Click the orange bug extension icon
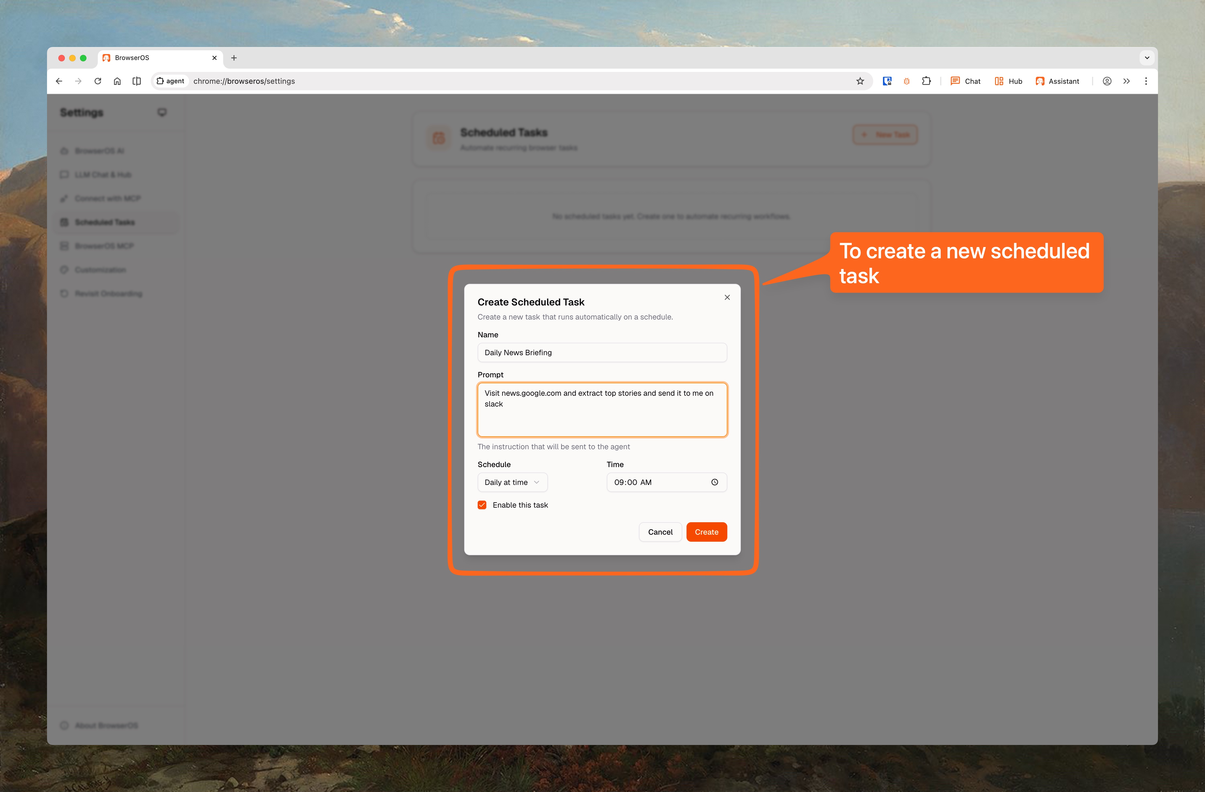 point(906,81)
